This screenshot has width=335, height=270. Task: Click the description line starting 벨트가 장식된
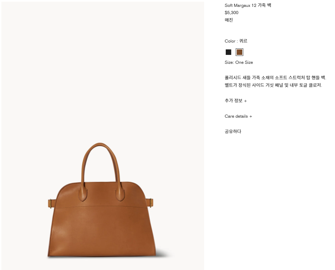[x=273, y=85]
